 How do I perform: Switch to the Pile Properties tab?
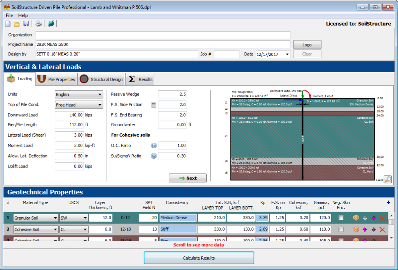[56, 80]
